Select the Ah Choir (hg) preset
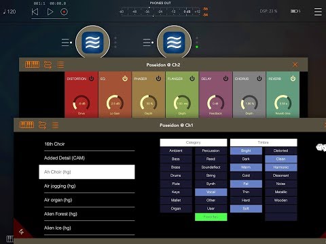326x244 pixels. (x=87, y=172)
